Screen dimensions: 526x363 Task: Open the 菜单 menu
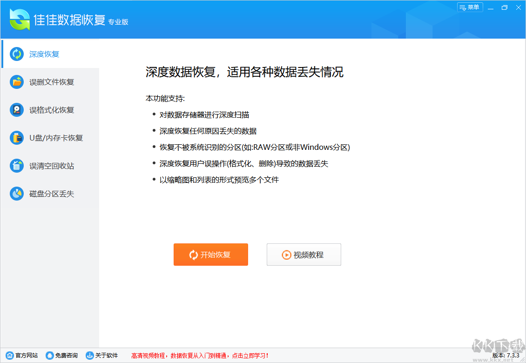click(x=470, y=7)
